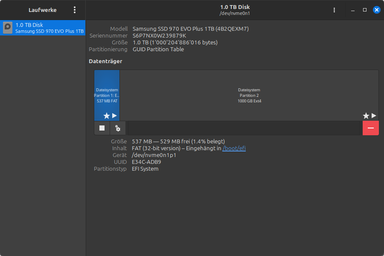Minimize the Disks window
Viewport: 384px width, 256px height.
point(353,10)
